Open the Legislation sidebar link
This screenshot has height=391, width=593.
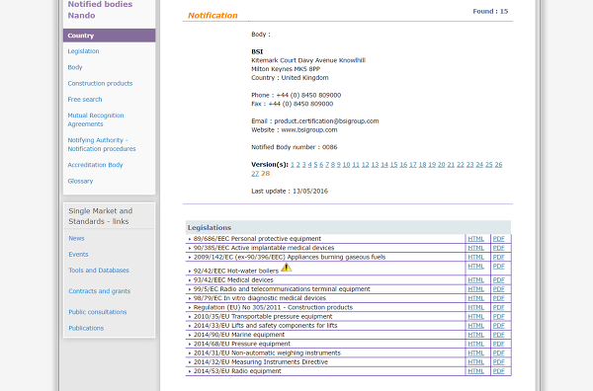pyautogui.click(x=83, y=51)
